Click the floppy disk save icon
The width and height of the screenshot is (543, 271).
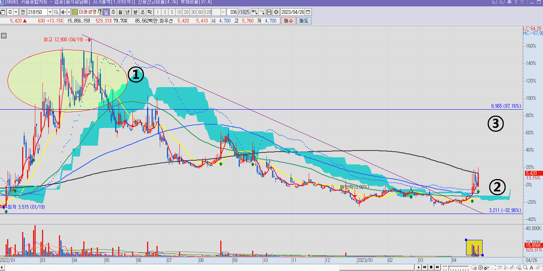click(x=269, y=12)
